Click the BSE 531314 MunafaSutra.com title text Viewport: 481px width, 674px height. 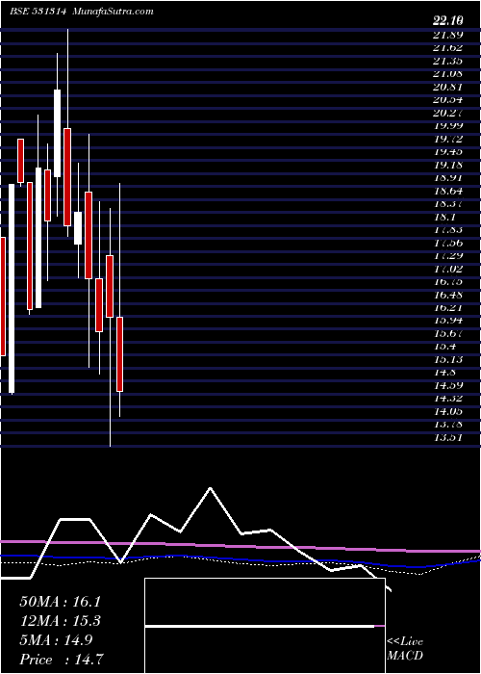click(82, 12)
